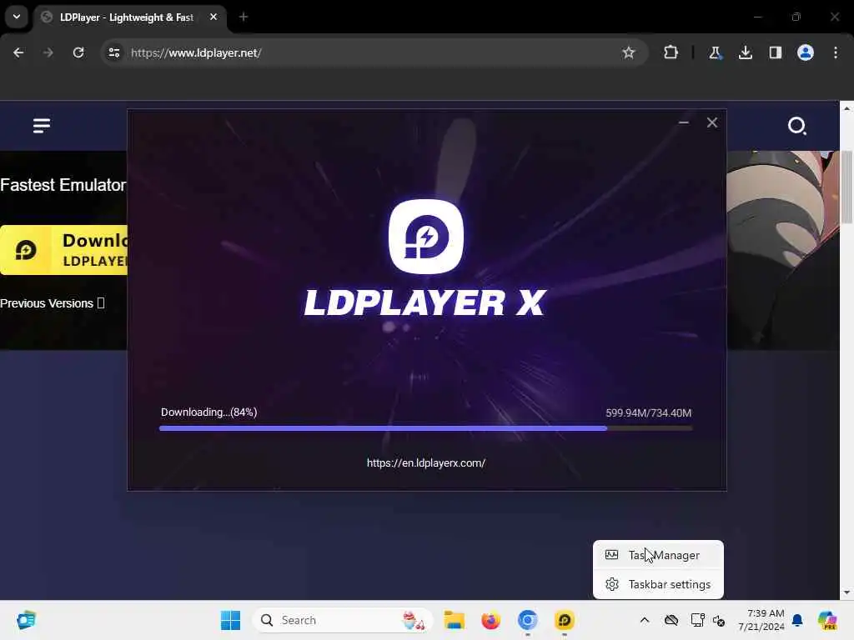Close the LDPlayer browser tab

[x=213, y=17]
